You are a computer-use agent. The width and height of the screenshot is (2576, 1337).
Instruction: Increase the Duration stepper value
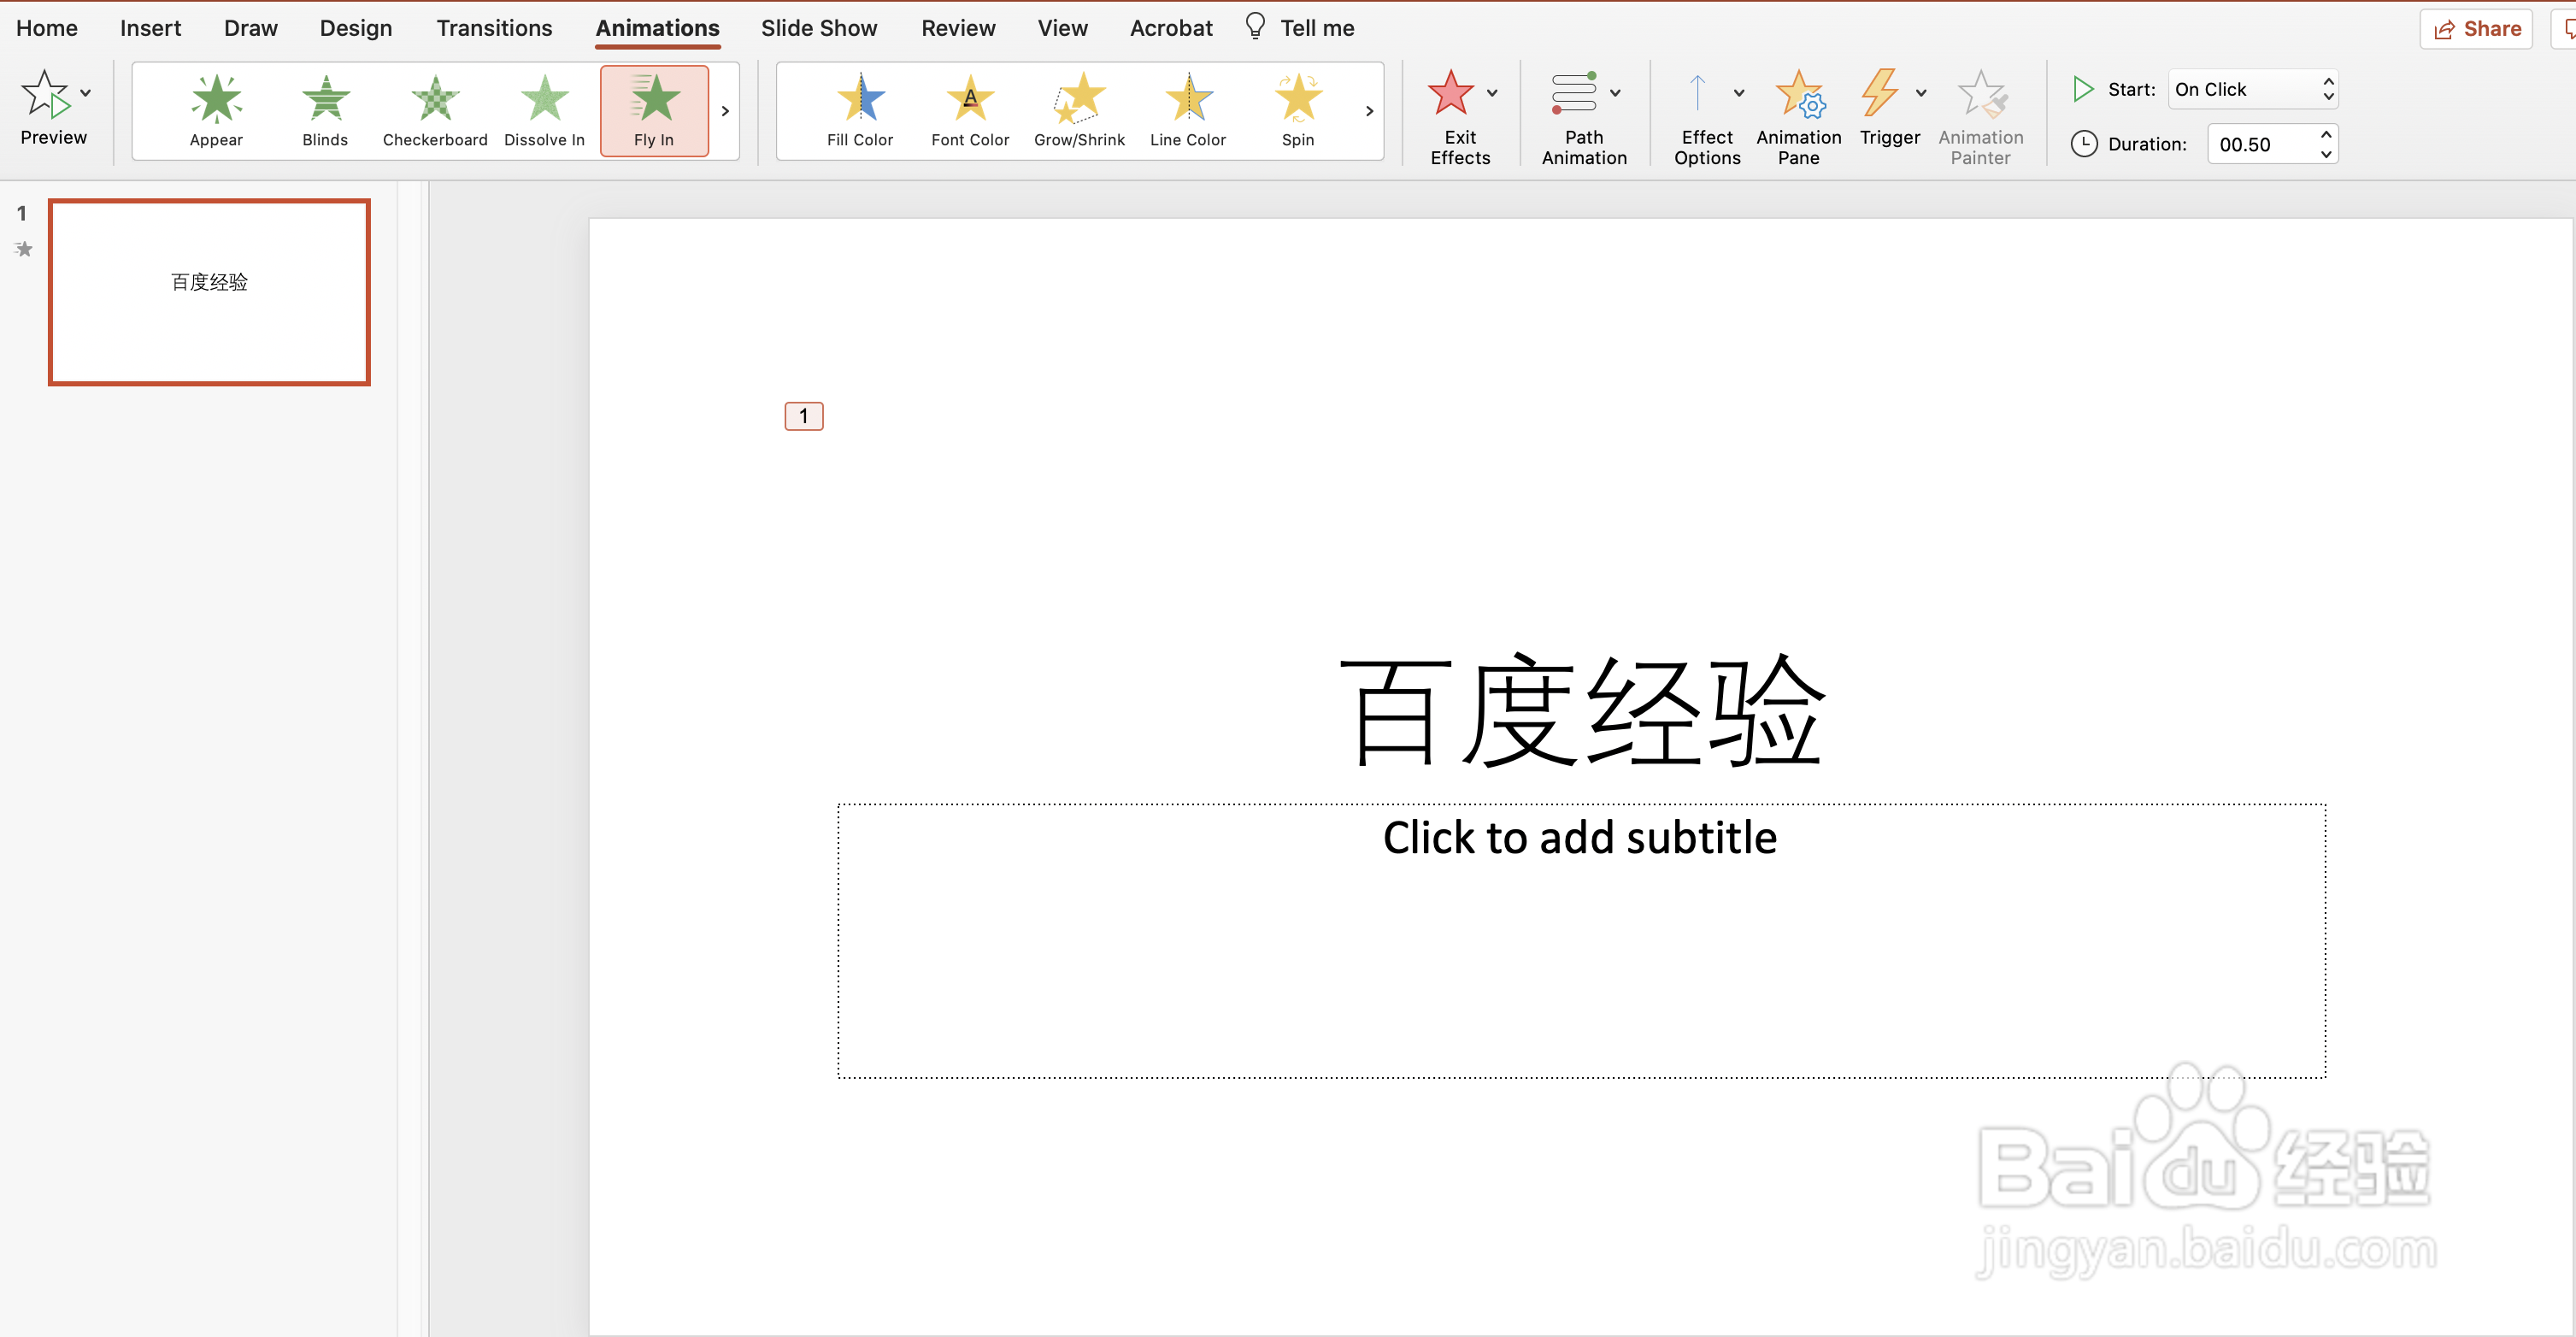tap(2326, 135)
